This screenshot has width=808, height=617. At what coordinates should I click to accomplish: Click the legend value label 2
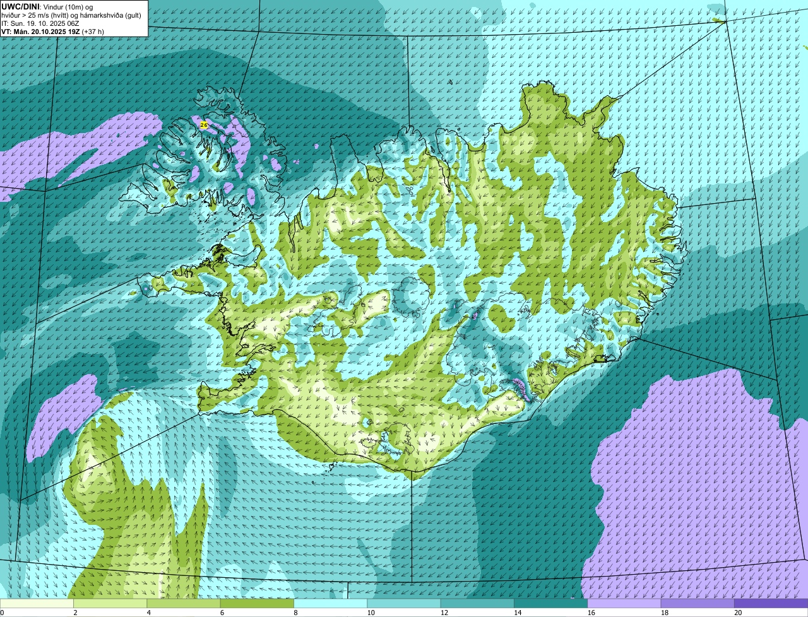pos(75,613)
